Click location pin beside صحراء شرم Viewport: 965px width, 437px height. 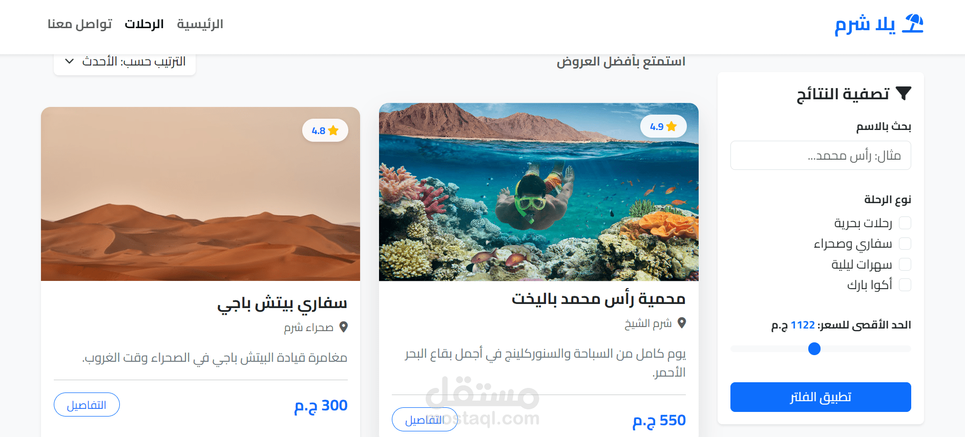(343, 327)
